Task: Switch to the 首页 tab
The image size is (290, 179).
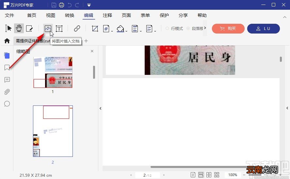Action: pos(32,15)
